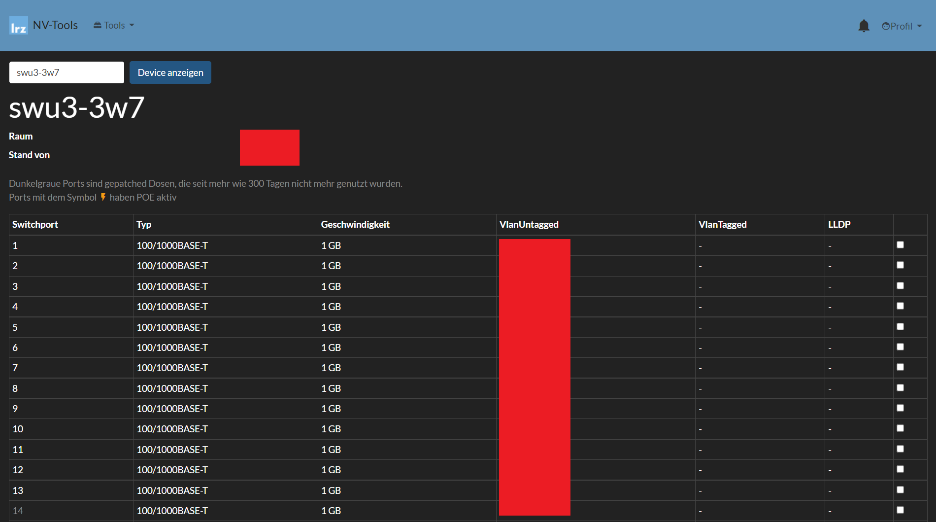Click the LLDP column header
Image resolution: width=936 pixels, height=522 pixels.
(x=839, y=224)
